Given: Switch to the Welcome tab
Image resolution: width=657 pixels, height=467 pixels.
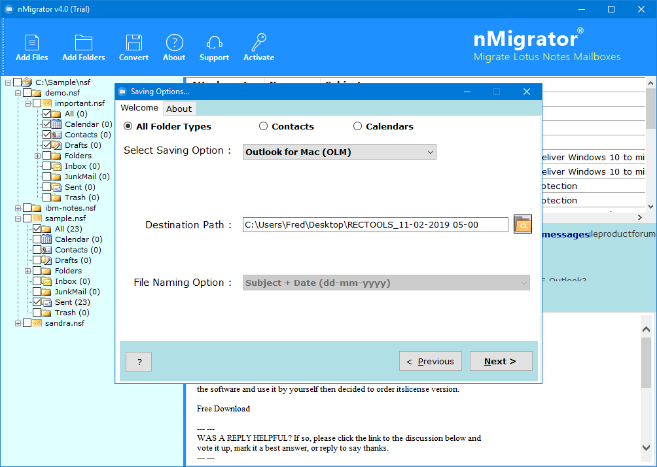Looking at the screenshot, I should pyautogui.click(x=139, y=108).
